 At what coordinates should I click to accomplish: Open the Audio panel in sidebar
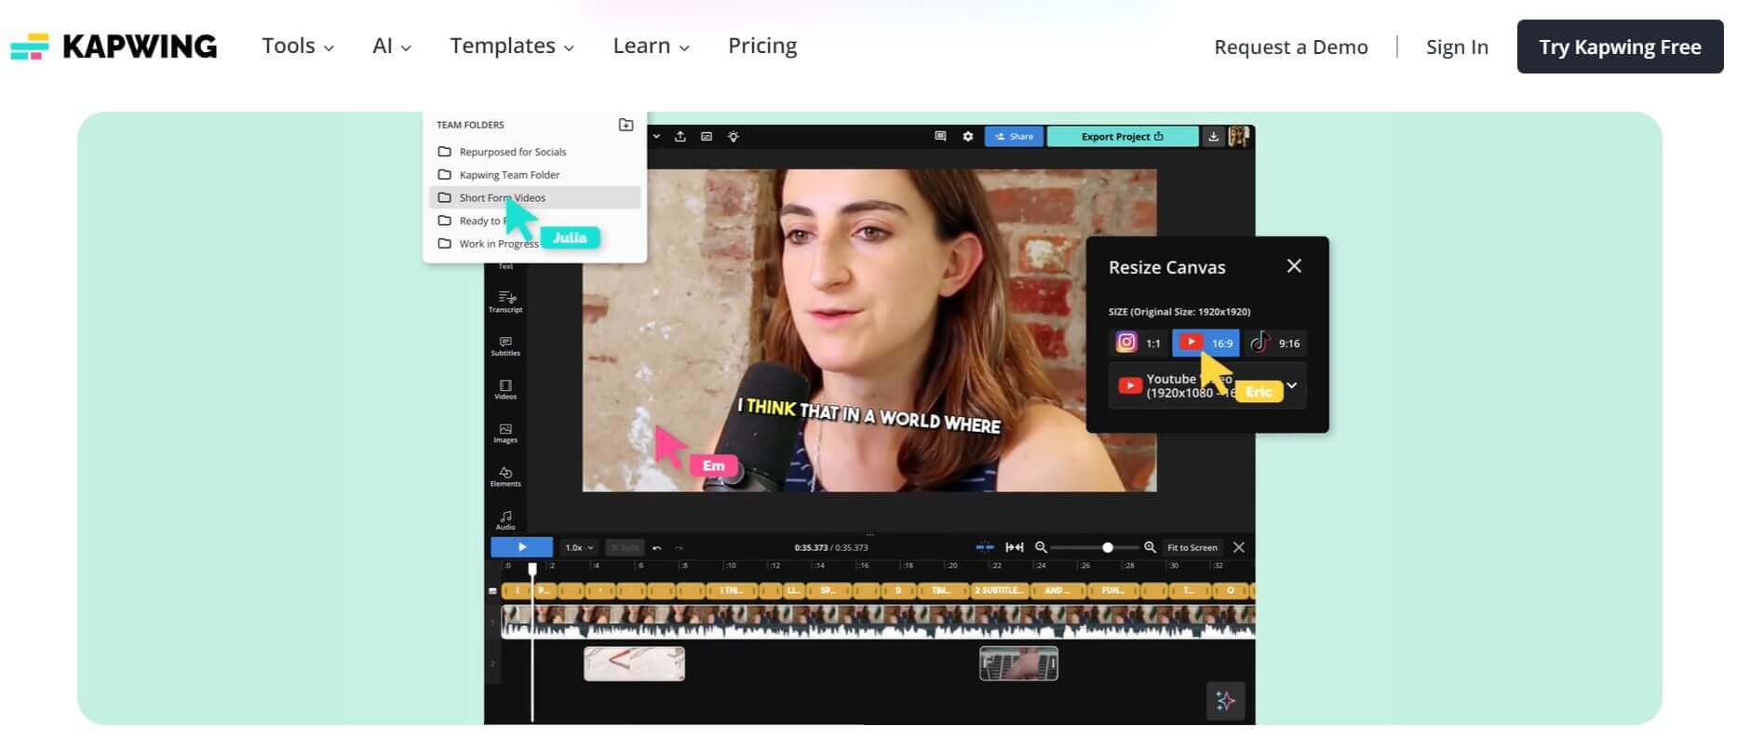[x=505, y=520]
